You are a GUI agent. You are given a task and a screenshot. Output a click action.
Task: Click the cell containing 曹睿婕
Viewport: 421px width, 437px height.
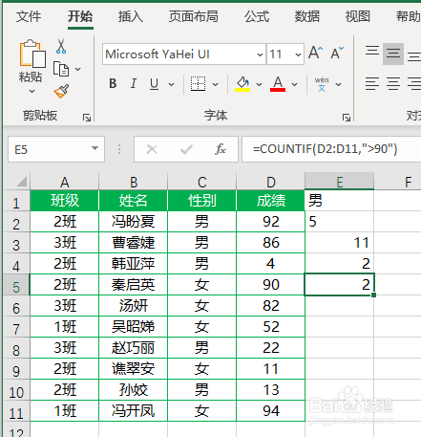pyautogui.click(x=134, y=243)
